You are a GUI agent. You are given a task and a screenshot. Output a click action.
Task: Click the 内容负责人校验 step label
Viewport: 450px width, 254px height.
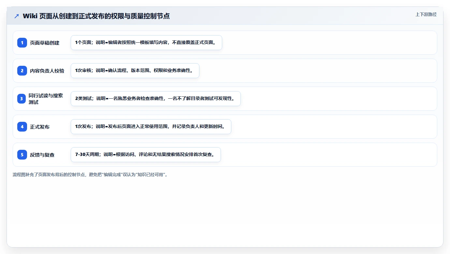47,71
